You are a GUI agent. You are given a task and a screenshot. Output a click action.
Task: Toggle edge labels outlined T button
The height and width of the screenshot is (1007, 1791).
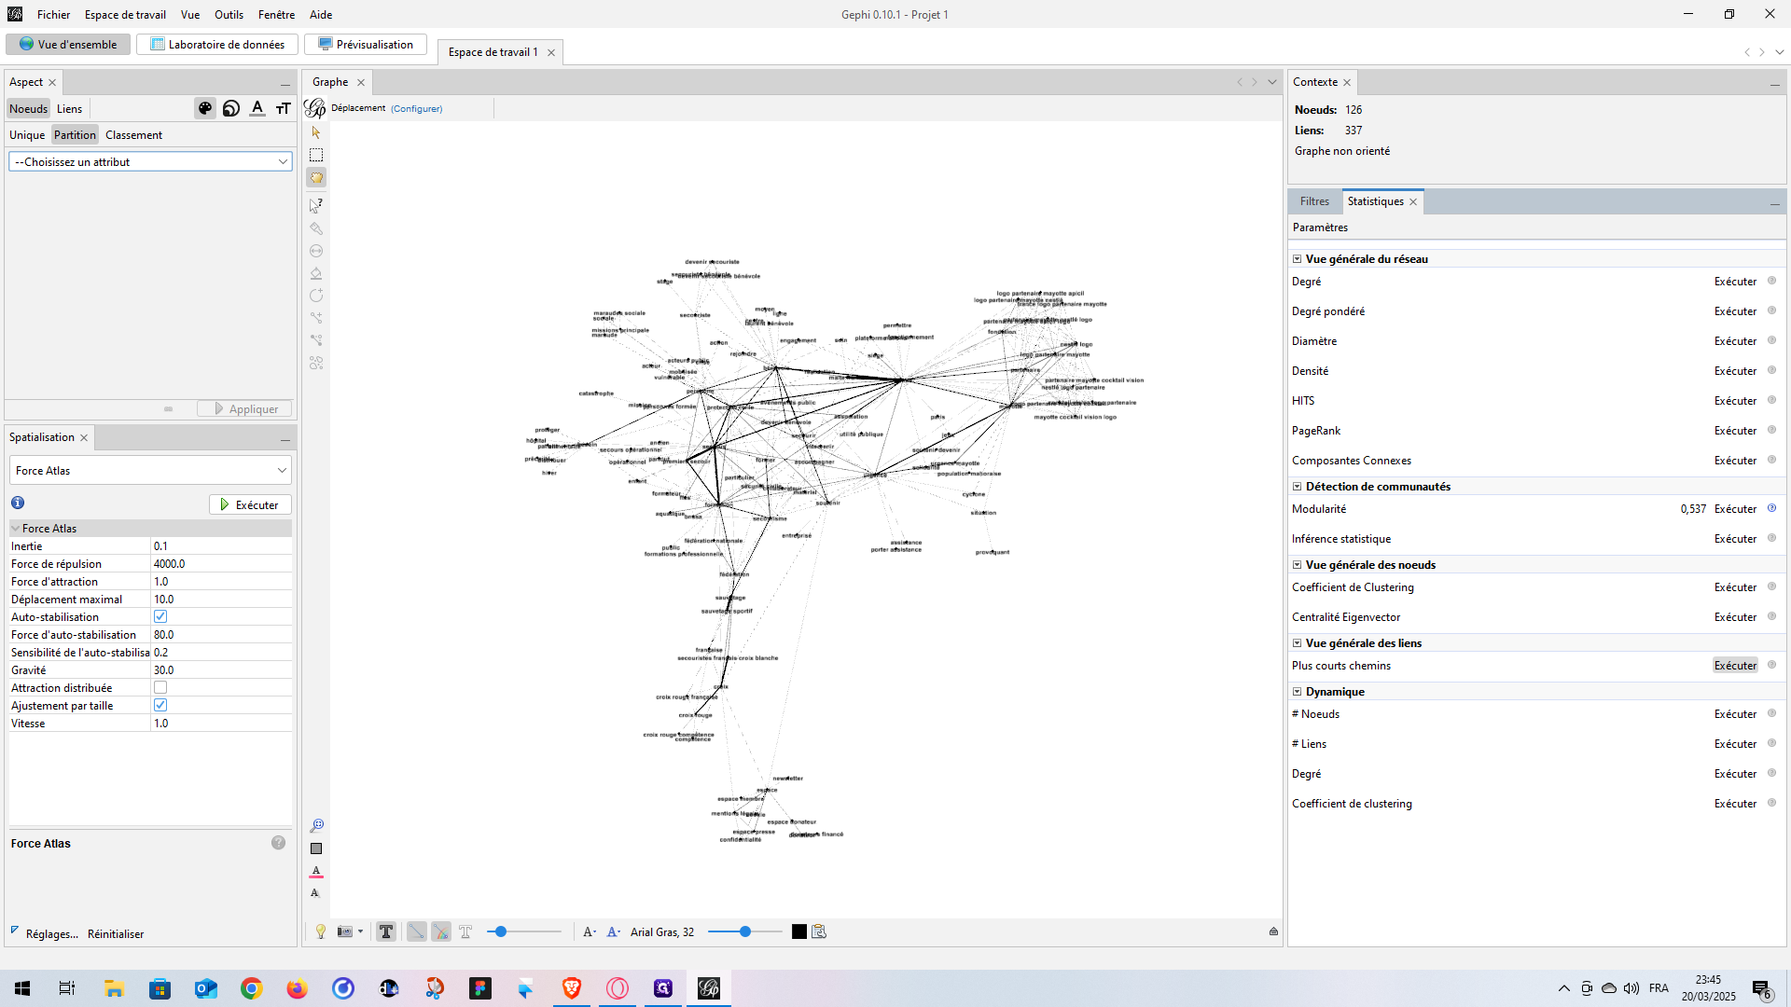(465, 931)
